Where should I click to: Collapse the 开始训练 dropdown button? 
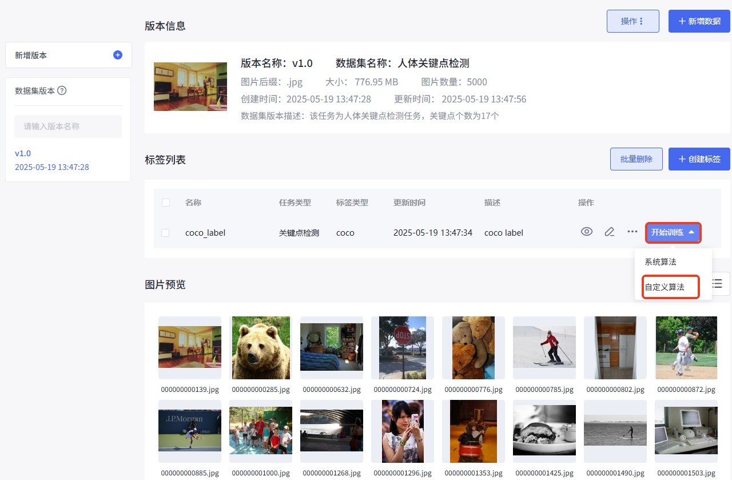click(674, 232)
